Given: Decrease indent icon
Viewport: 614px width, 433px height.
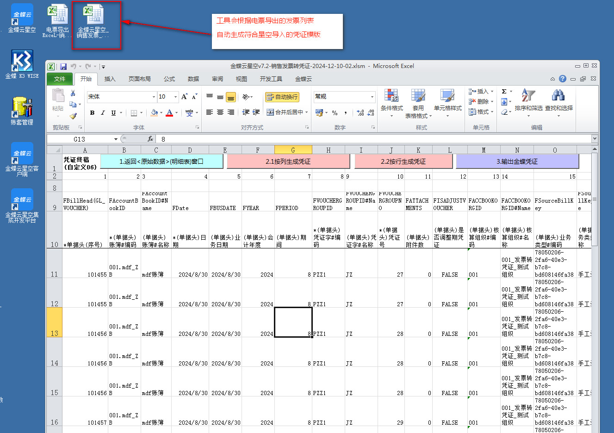Looking at the screenshot, I should pos(245,112).
